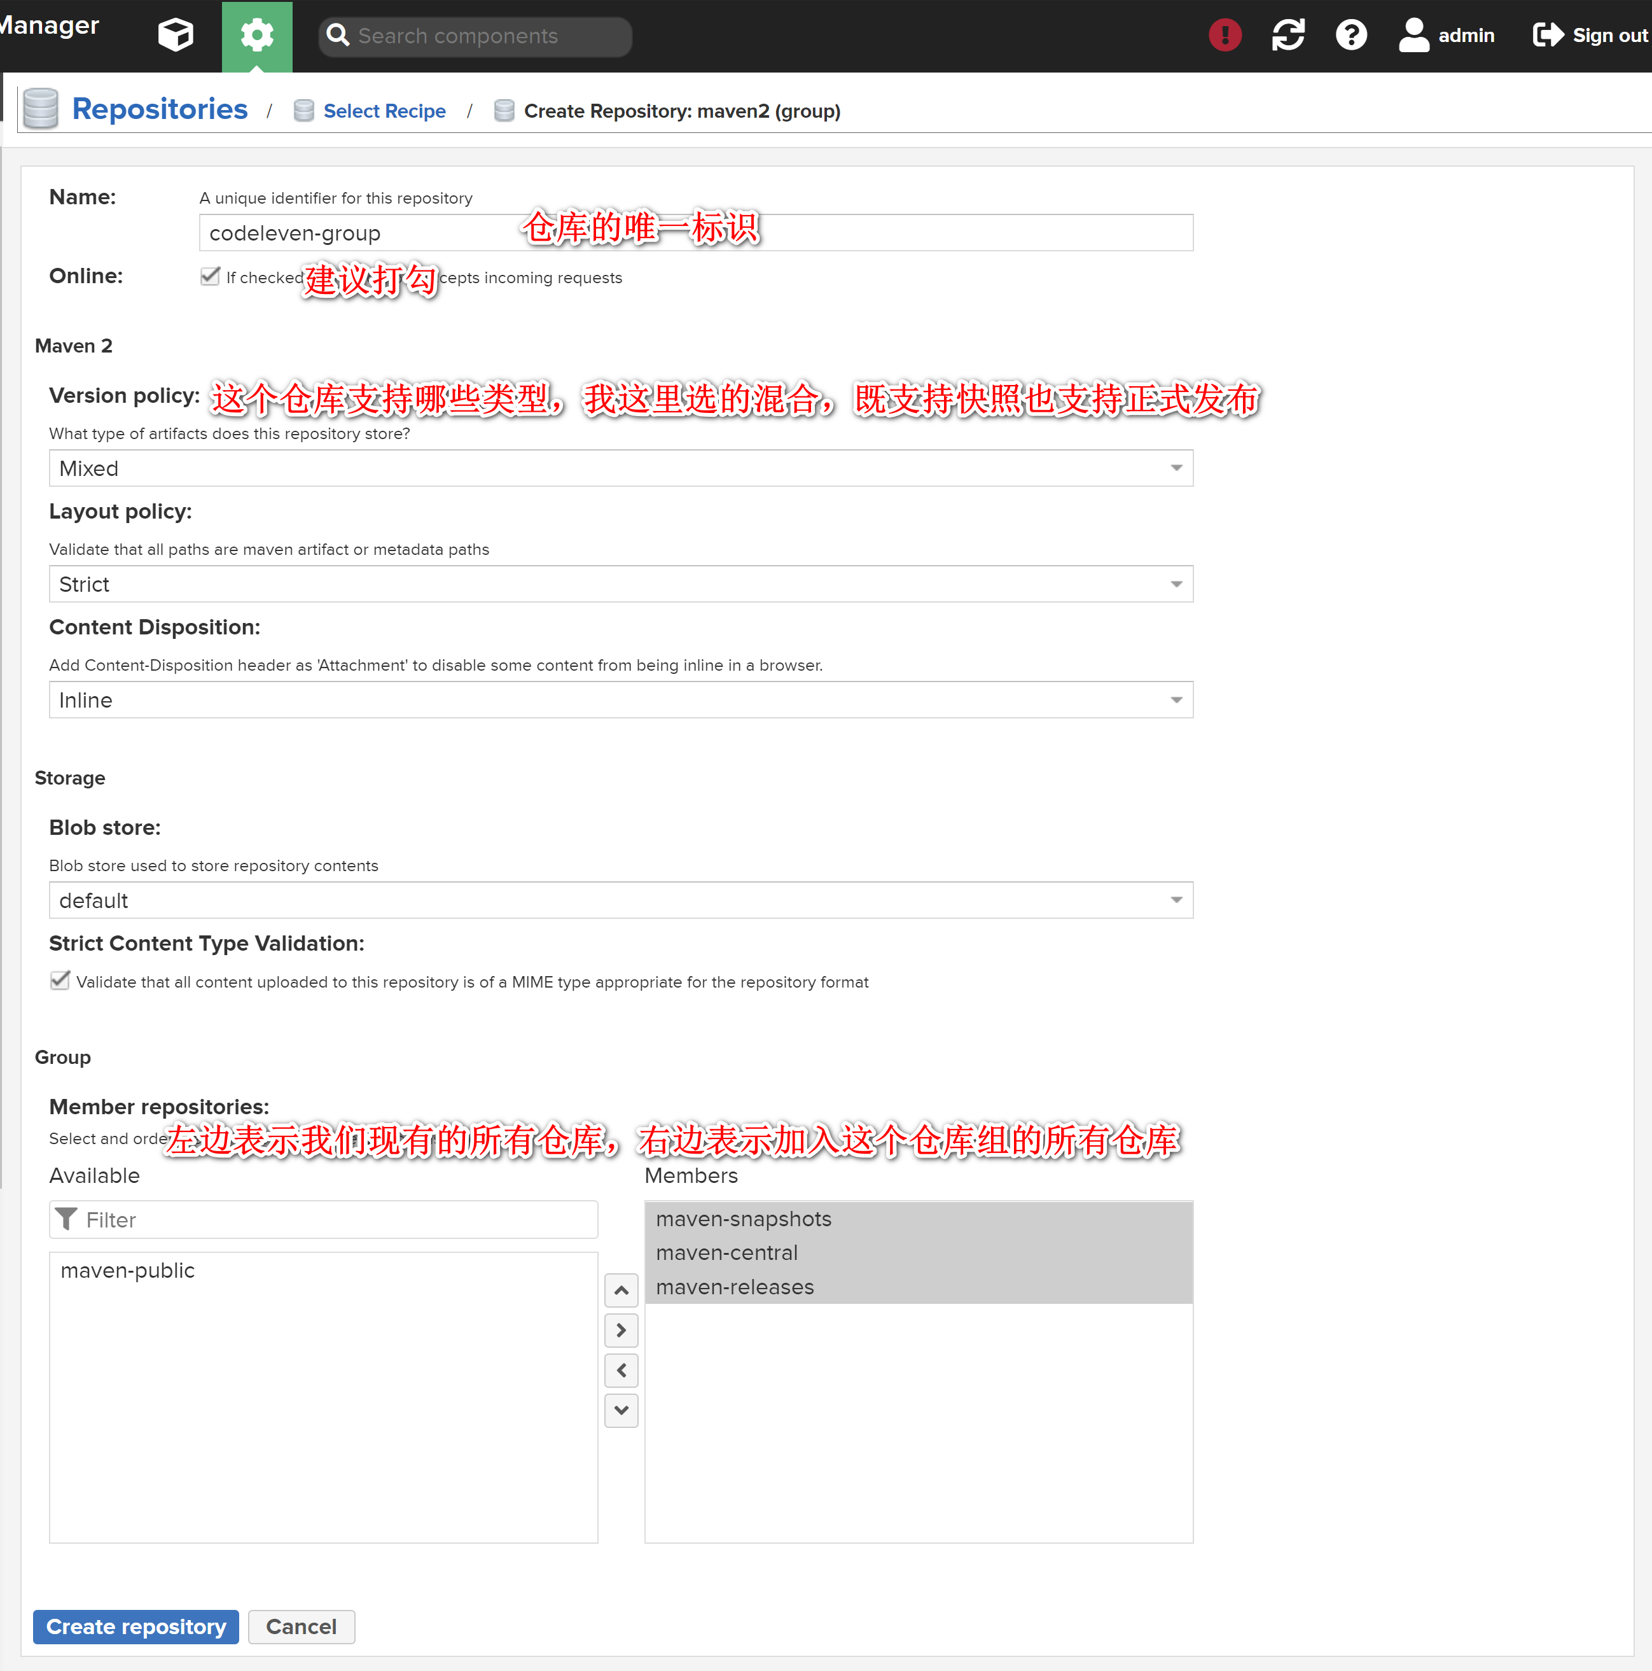This screenshot has height=1671, width=1652.
Task: Select maven-public in Available list
Action: [128, 1271]
